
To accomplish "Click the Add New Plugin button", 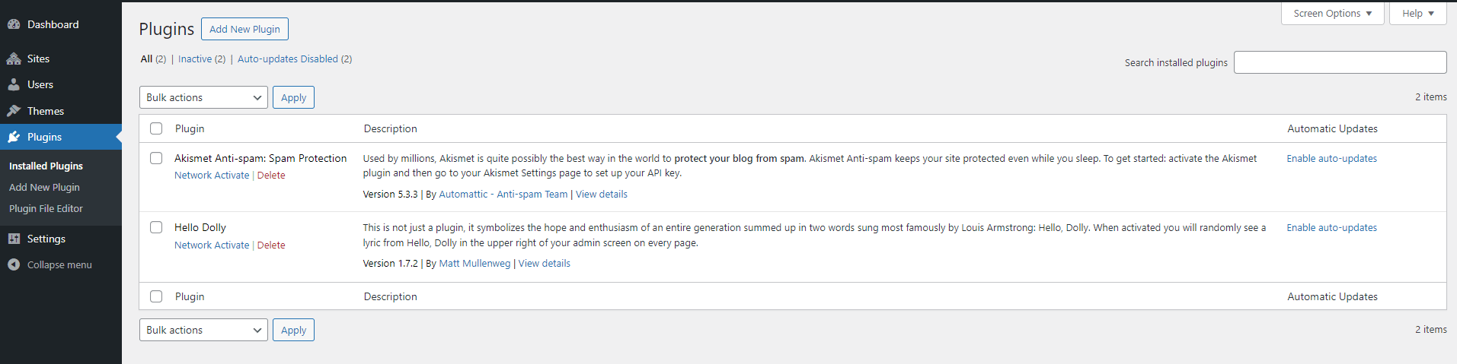I will [244, 29].
